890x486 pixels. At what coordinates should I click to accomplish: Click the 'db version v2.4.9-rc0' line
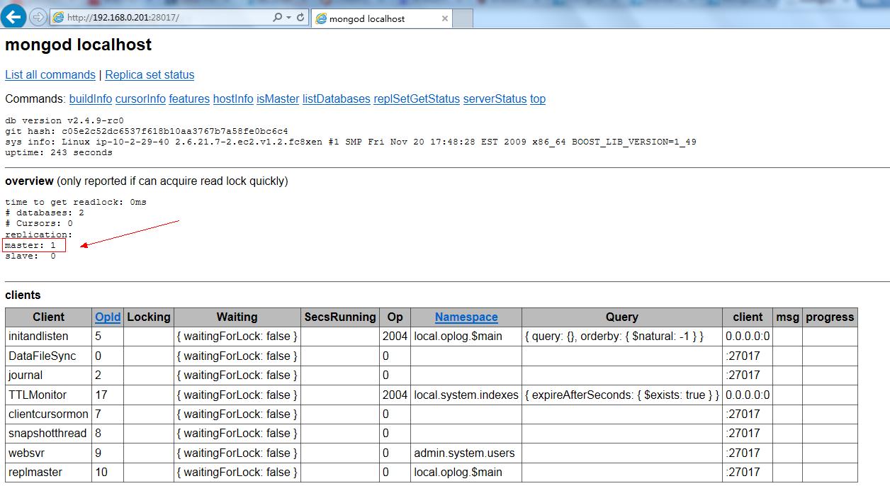click(64, 120)
